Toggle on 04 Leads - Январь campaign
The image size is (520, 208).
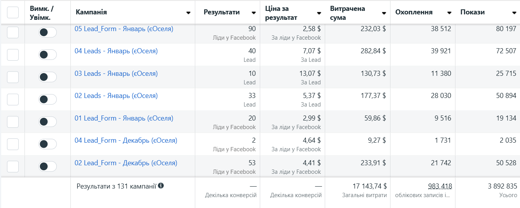[47, 55]
